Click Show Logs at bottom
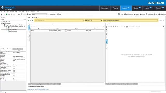 pos(3,92)
